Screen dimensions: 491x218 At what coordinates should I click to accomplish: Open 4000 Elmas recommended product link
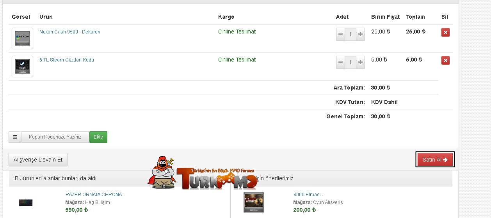308,195
